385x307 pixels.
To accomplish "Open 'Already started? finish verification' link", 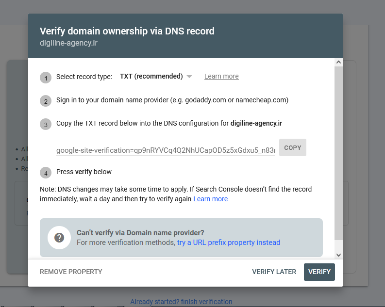I will pyautogui.click(x=181, y=302).
